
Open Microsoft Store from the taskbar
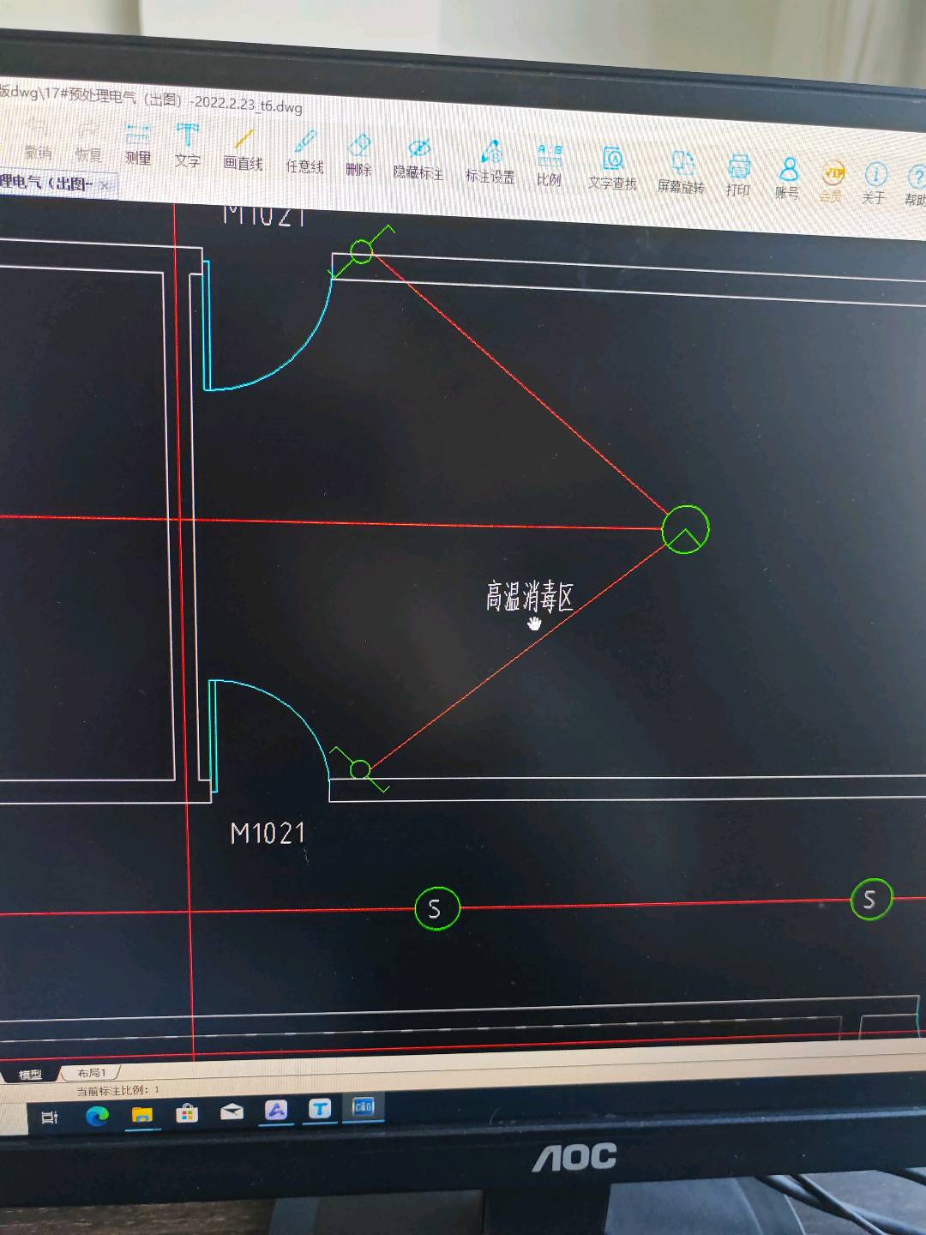[187, 1113]
